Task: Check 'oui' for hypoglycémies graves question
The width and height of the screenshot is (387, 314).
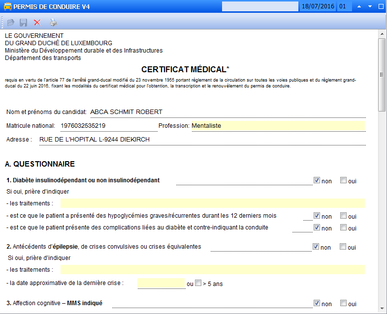Action: tap(344, 216)
